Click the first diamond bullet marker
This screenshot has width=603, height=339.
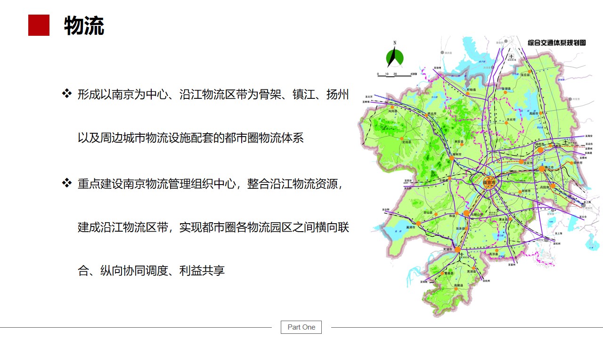pyautogui.click(x=66, y=93)
